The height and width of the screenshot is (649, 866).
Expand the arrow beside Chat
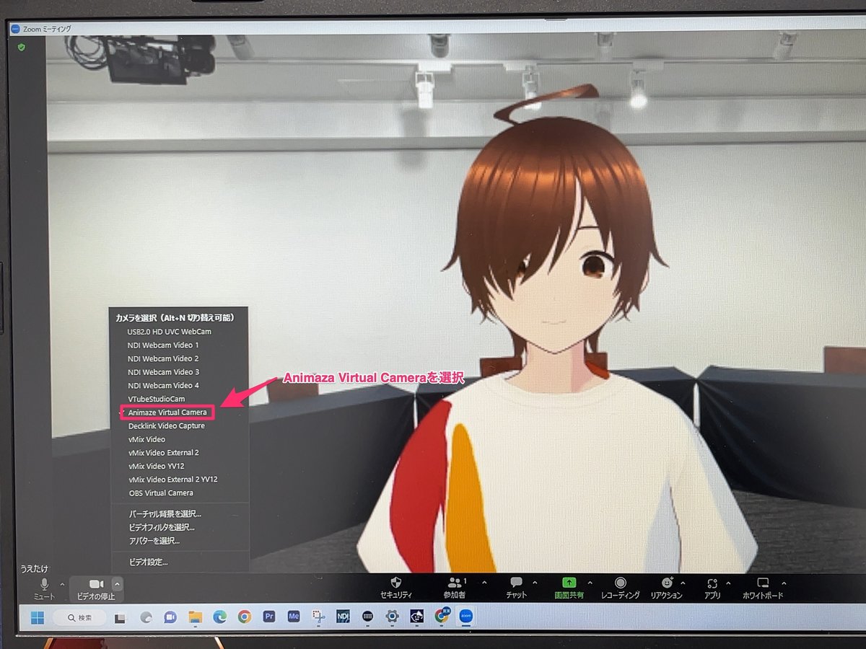535,583
